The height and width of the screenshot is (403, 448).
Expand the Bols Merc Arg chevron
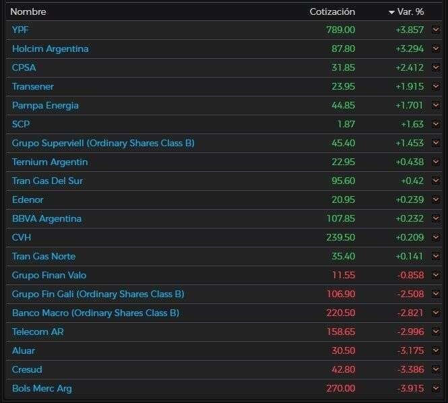pos(436,388)
